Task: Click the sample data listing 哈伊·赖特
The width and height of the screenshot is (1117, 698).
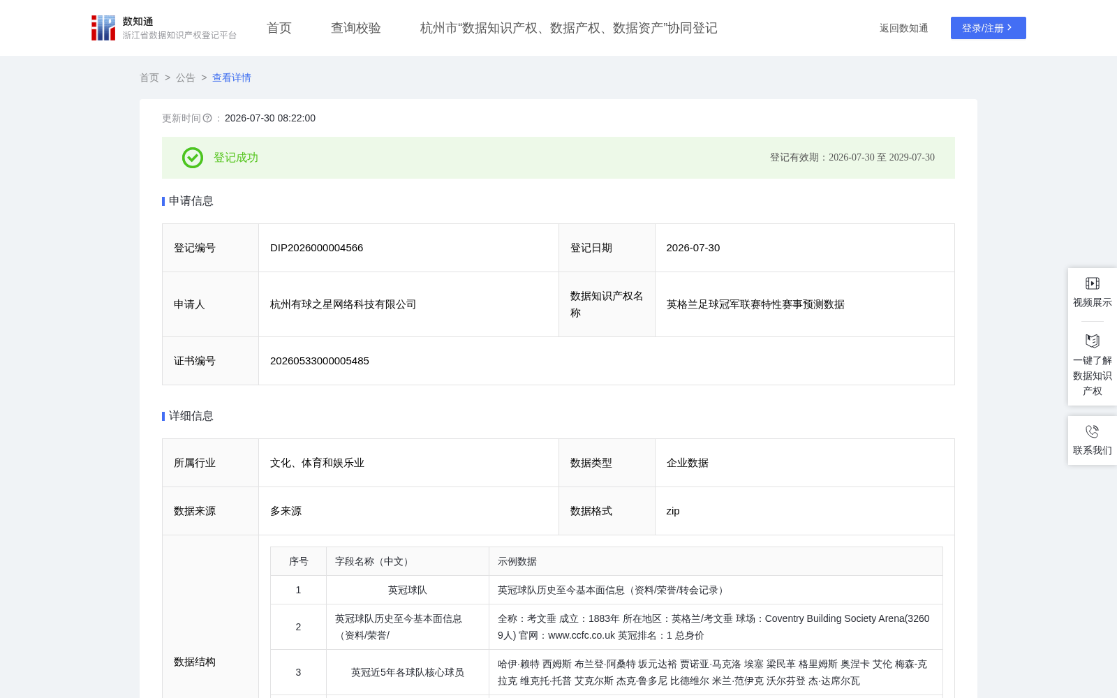Action: coord(713,672)
